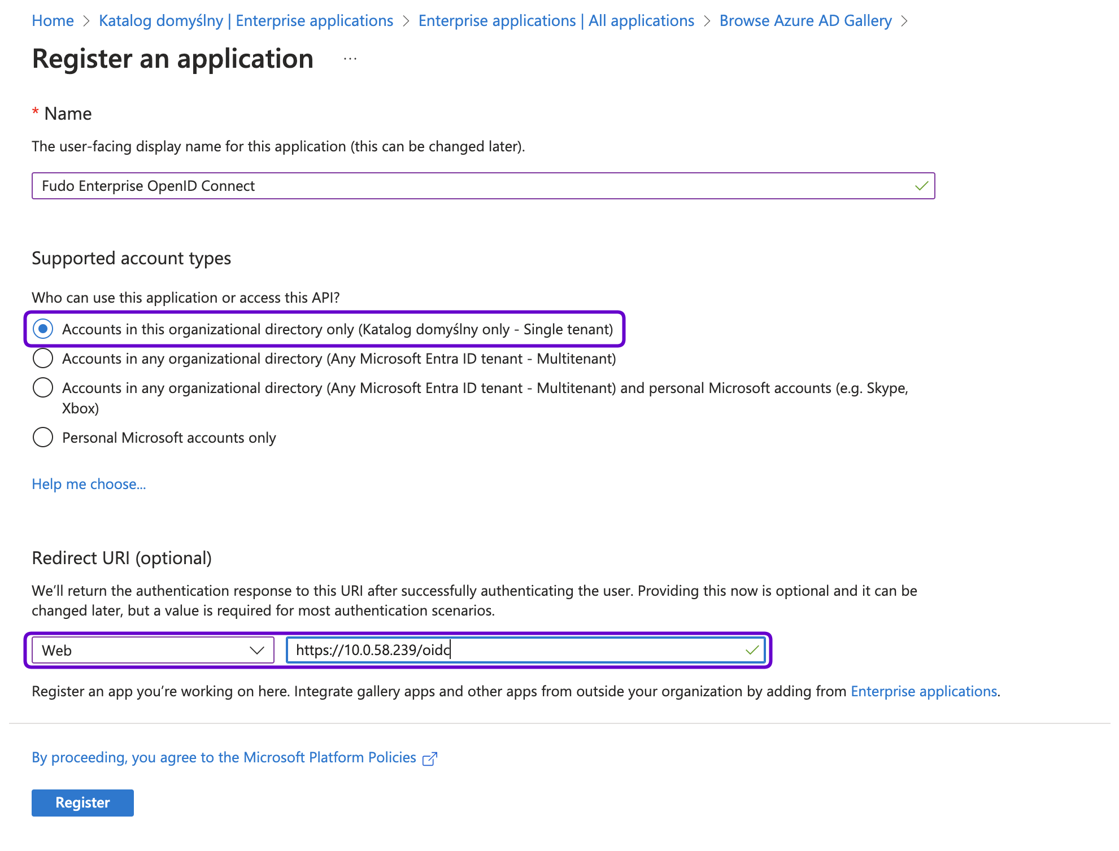Choose Personal Microsoft accounts only

[x=43, y=437]
